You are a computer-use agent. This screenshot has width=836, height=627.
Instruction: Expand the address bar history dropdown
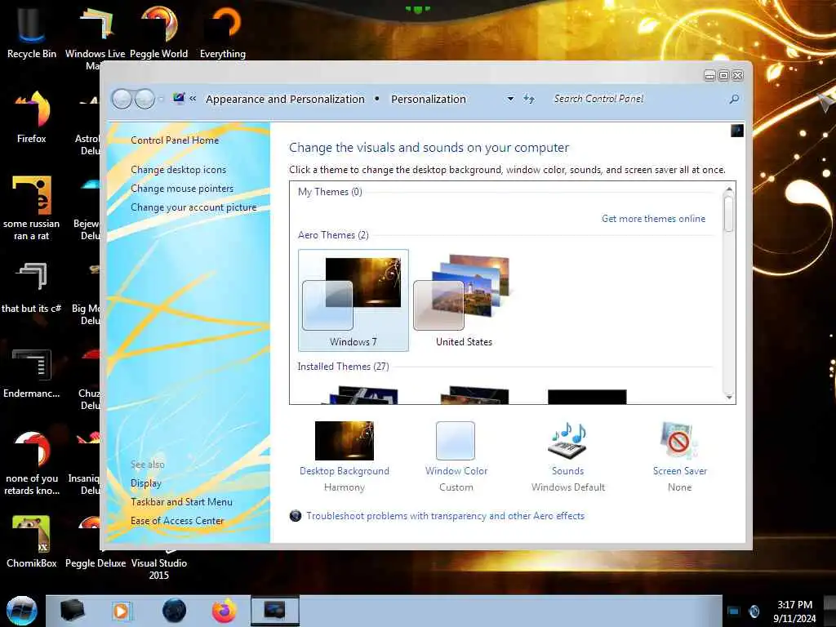click(510, 99)
